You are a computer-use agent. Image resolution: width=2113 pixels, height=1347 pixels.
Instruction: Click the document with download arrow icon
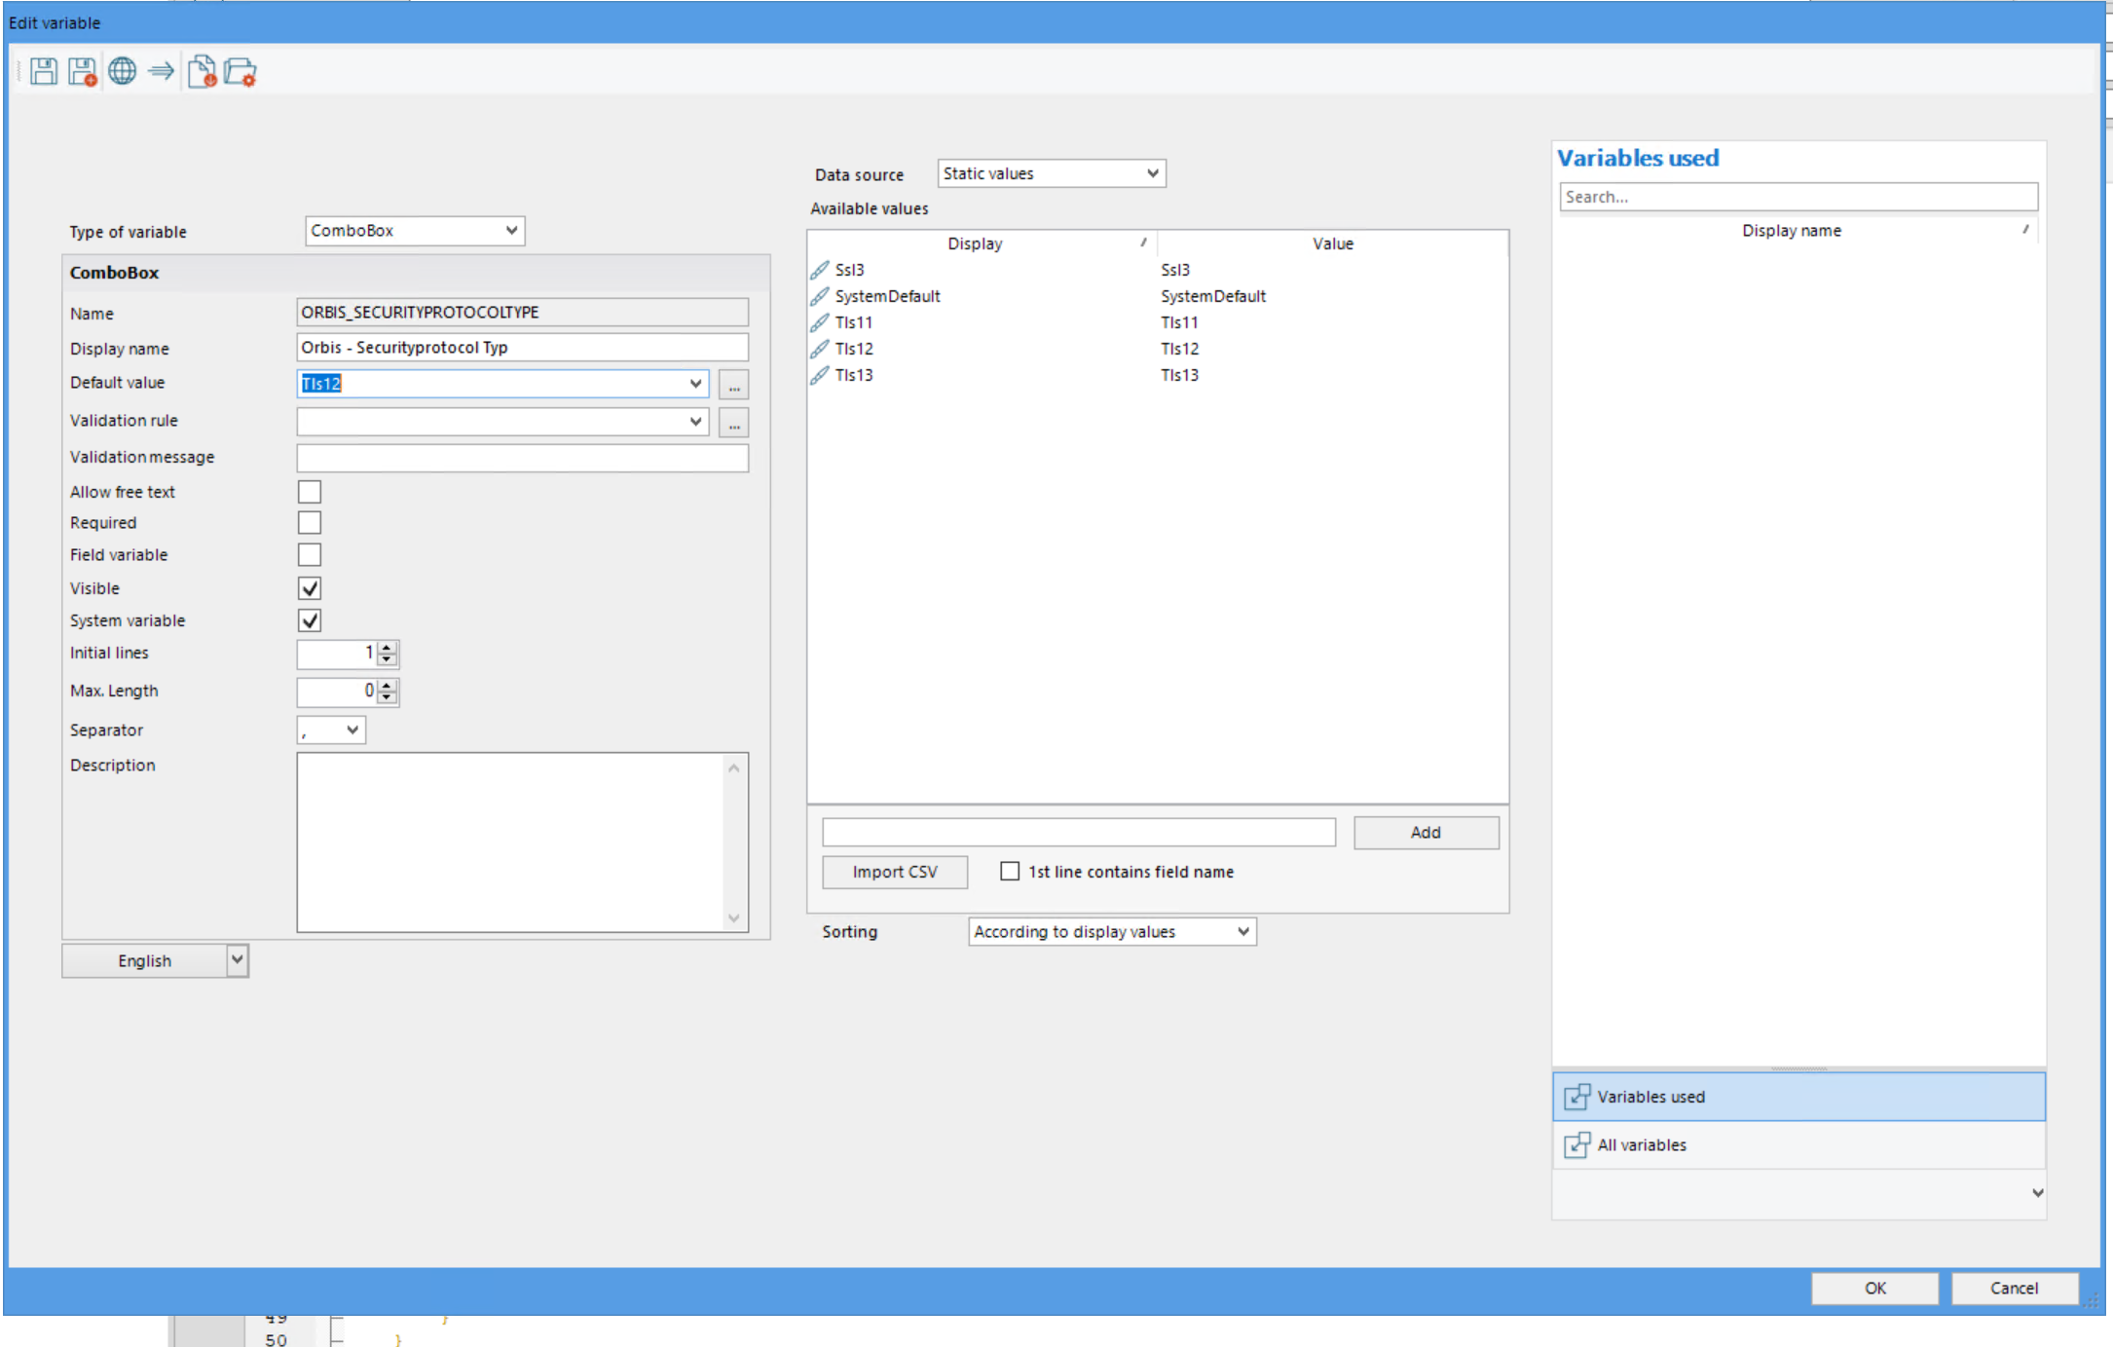coord(202,71)
